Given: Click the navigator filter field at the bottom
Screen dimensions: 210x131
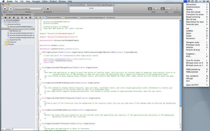Looking at the screenshot, I should point(23,129).
